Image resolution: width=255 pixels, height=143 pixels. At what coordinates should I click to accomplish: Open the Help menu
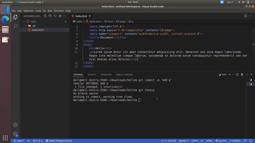tap(68, 11)
